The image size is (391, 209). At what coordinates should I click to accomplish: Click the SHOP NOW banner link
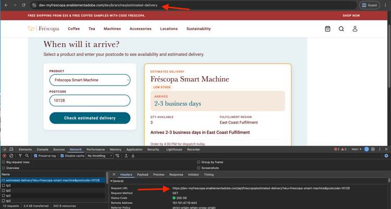351,16
